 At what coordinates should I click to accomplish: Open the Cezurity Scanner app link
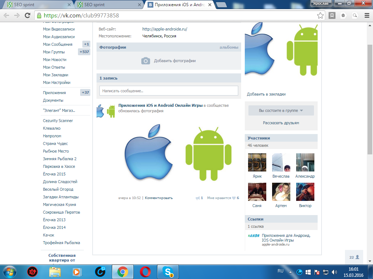[x=58, y=121]
